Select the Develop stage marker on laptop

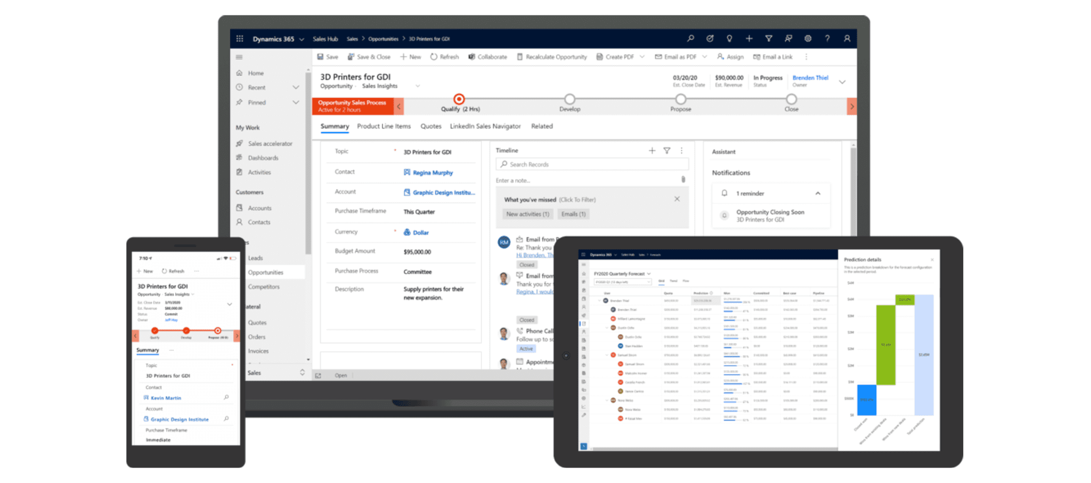click(570, 99)
